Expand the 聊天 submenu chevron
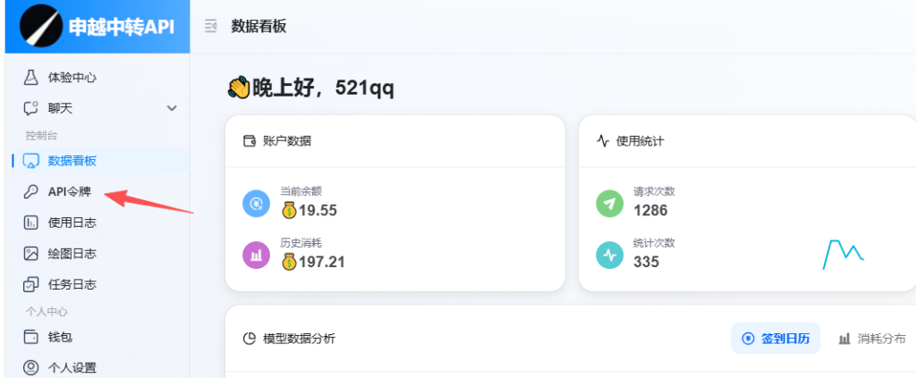The height and width of the screenshot is (378, 916). pyautogui.click(x=173, y=108)
